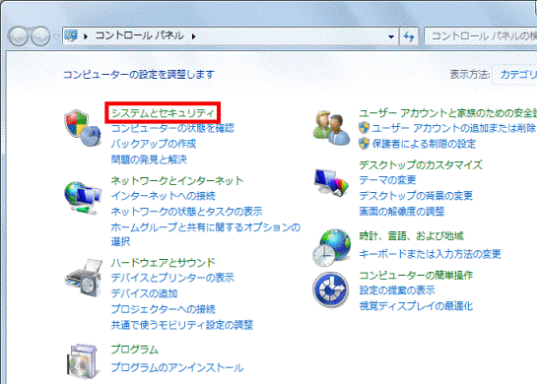
Task: Go back with the Back arrow button
Action: 18,35
